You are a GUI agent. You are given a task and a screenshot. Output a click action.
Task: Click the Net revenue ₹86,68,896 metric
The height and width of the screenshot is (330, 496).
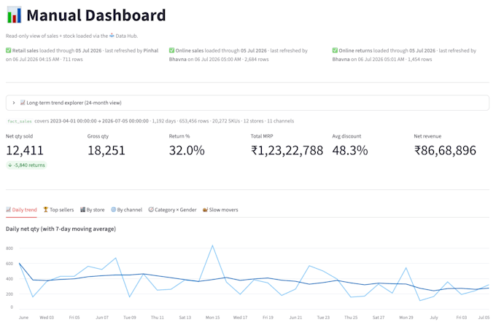pos(445,150)
